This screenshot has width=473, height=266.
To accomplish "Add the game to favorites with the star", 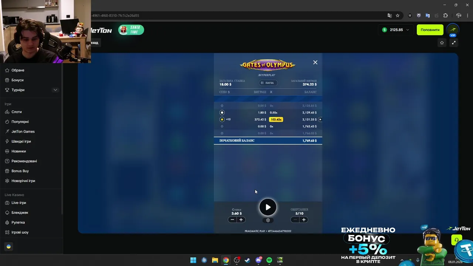I will coord(442,43).
